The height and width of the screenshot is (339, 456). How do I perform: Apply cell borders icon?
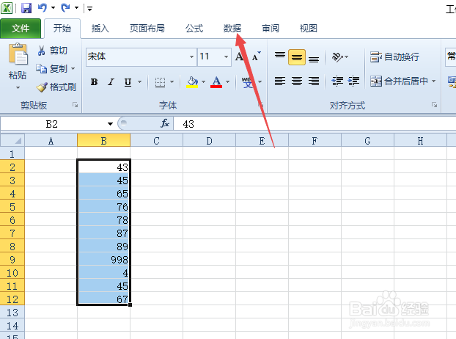[x=160, y=82]
